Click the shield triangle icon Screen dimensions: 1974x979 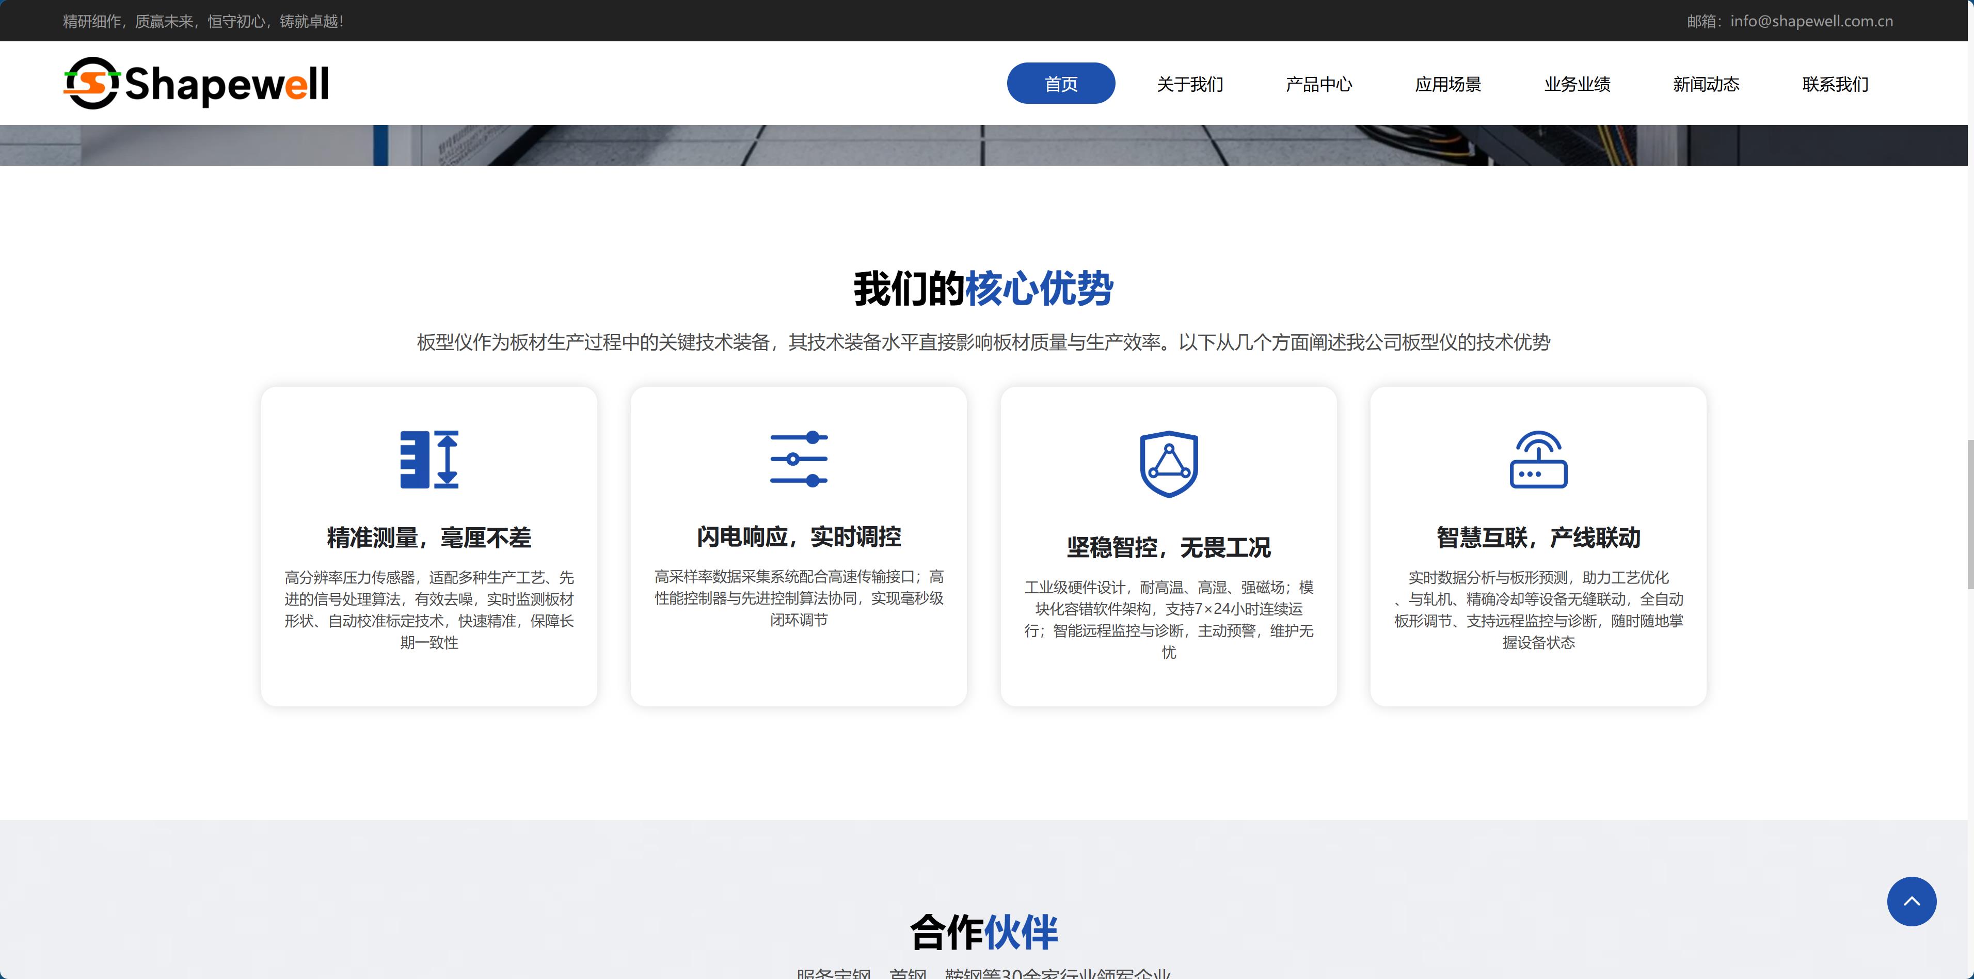click(1169, 464)
